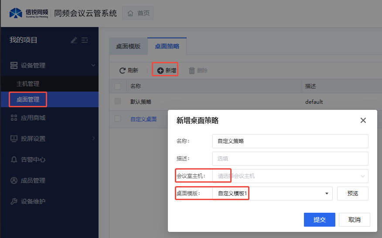Image resolution: width=382 pixels, height=238 pixels.
Task: Click the collapse sidebar menu icon
Action: click(x=85, y=40)
